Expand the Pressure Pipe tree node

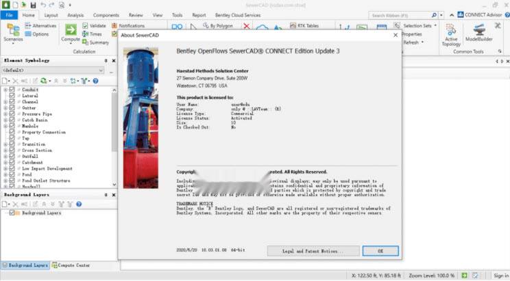click(x=5, y=114)
